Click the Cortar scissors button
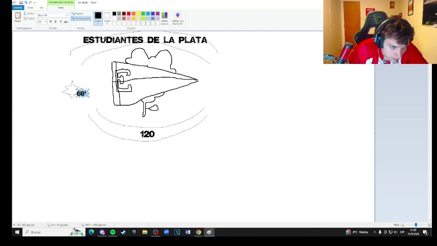The width and height of the screenshot is (437, 246). click(x=29, y=14)
